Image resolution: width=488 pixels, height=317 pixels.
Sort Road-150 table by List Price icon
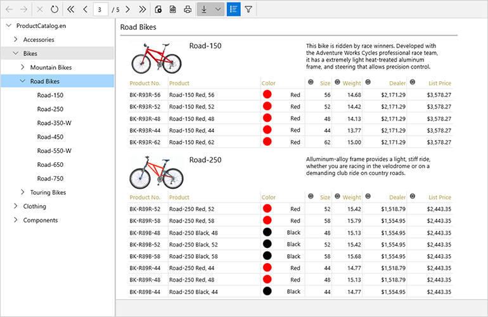413,82
